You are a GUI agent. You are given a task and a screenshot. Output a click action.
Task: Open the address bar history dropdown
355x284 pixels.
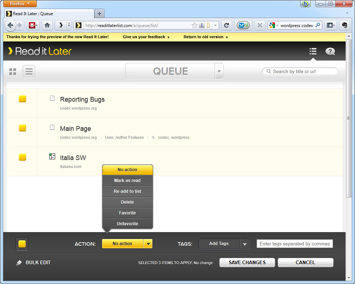pos(215,25)
